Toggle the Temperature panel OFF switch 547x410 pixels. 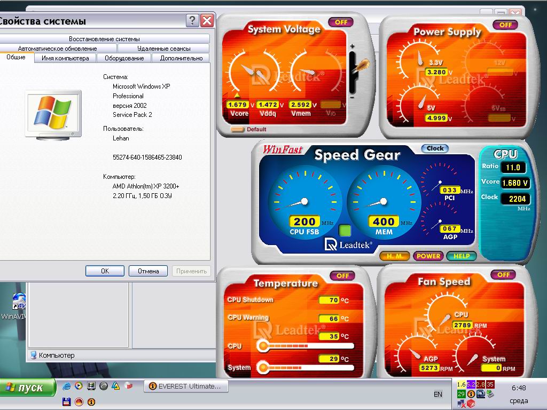342,276
